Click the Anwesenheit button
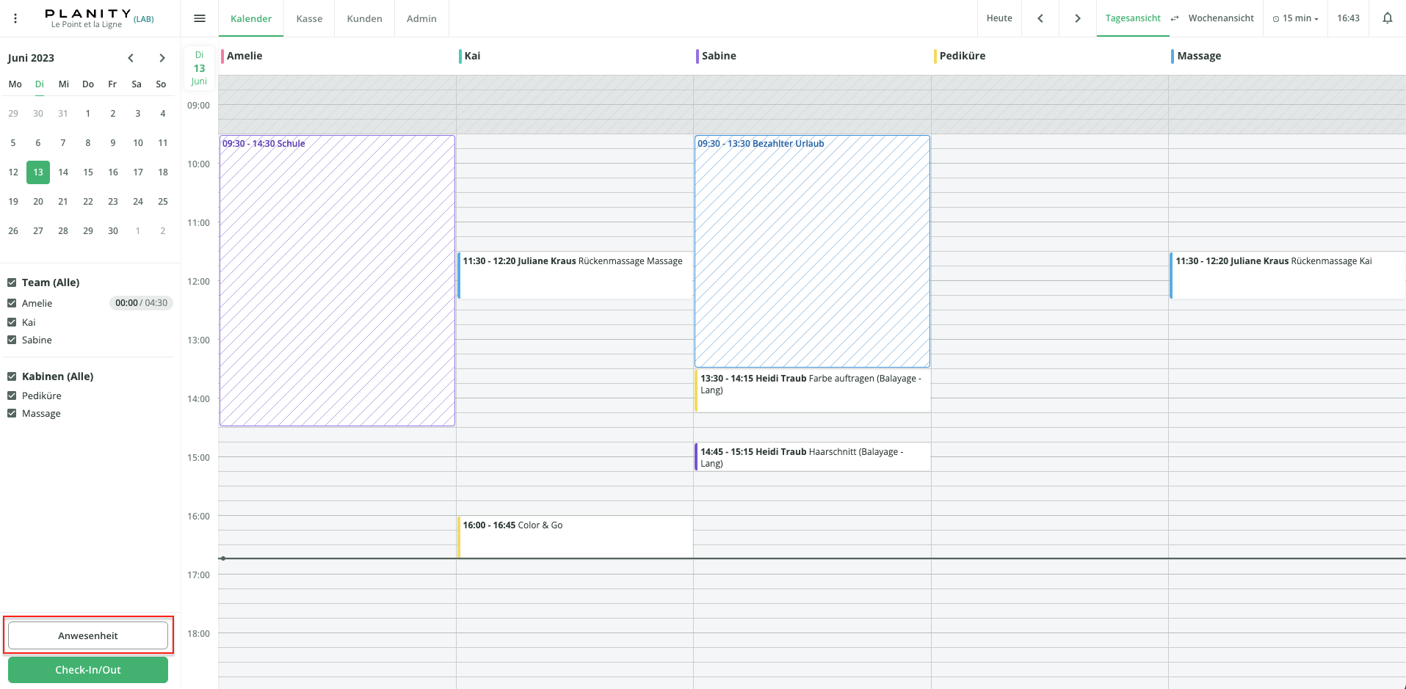 pyautogui.click(x=88, y=635)
